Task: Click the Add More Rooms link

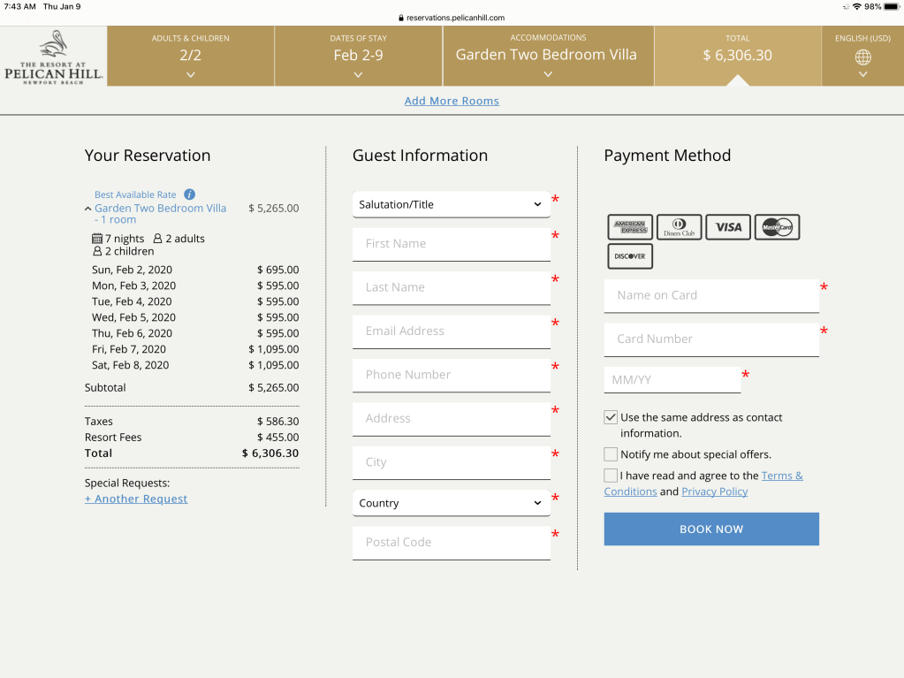Action: [452, 101]
